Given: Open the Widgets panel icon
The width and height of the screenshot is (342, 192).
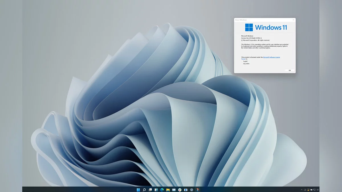Looking at the screenshot, I should tap(156, 190).
